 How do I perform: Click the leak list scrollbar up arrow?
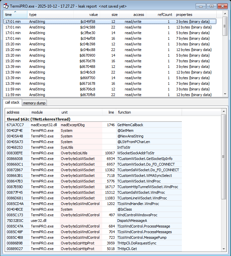coord(225,19)
